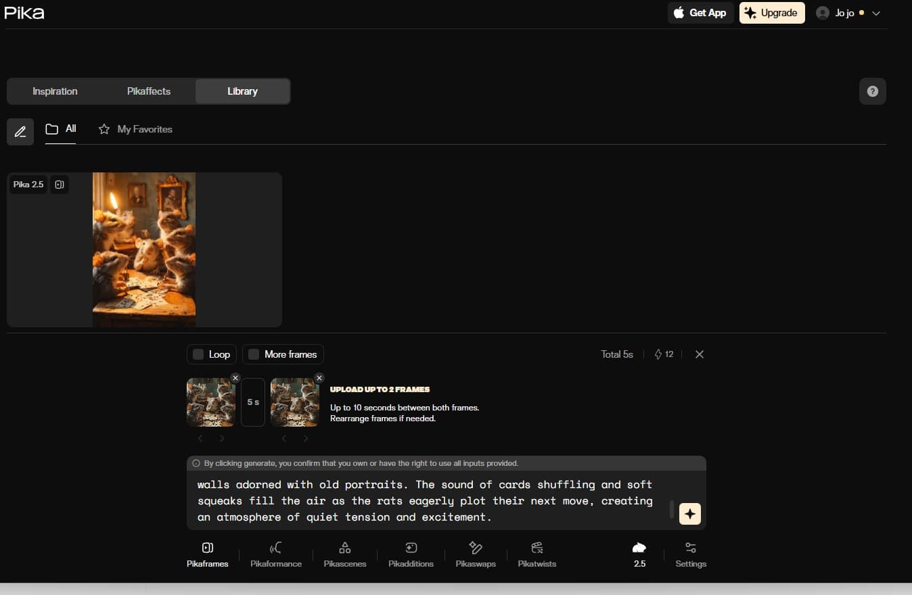Image resolution: width=912 pixels, height=595 pixels.
Task: Open the Pikaformance tool
Action: 276,548
